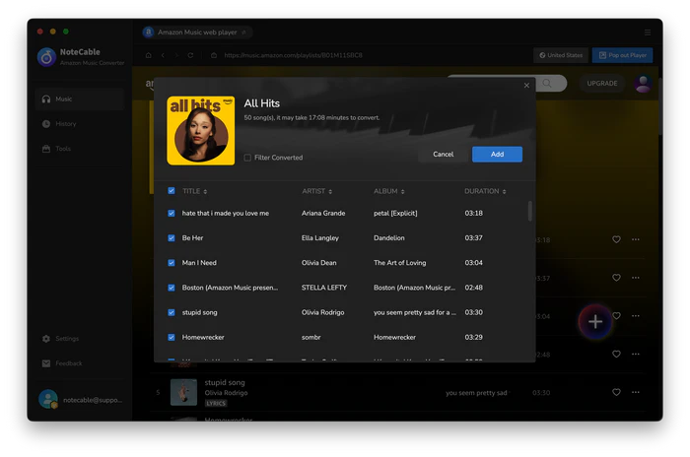
Task: Click the 'Olivia Dean' artist cell
Action: point(319,263)
